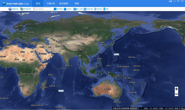
Task: Click the 太平洋 ocean label
Action: pyautogui.click(x=116, y=54)
